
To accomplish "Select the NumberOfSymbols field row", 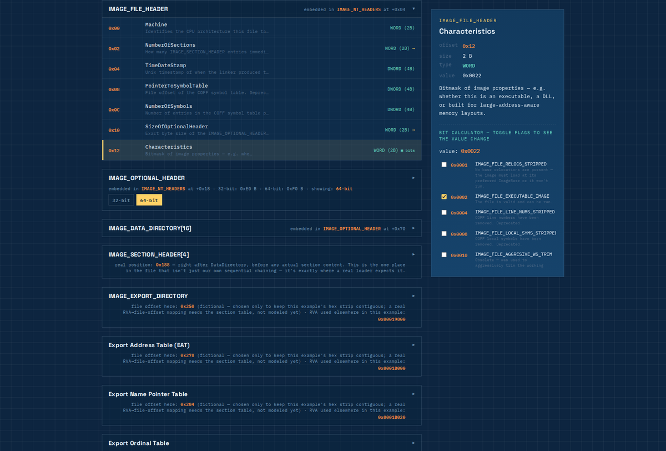I will pyautogui.click(x=262, y=109).
